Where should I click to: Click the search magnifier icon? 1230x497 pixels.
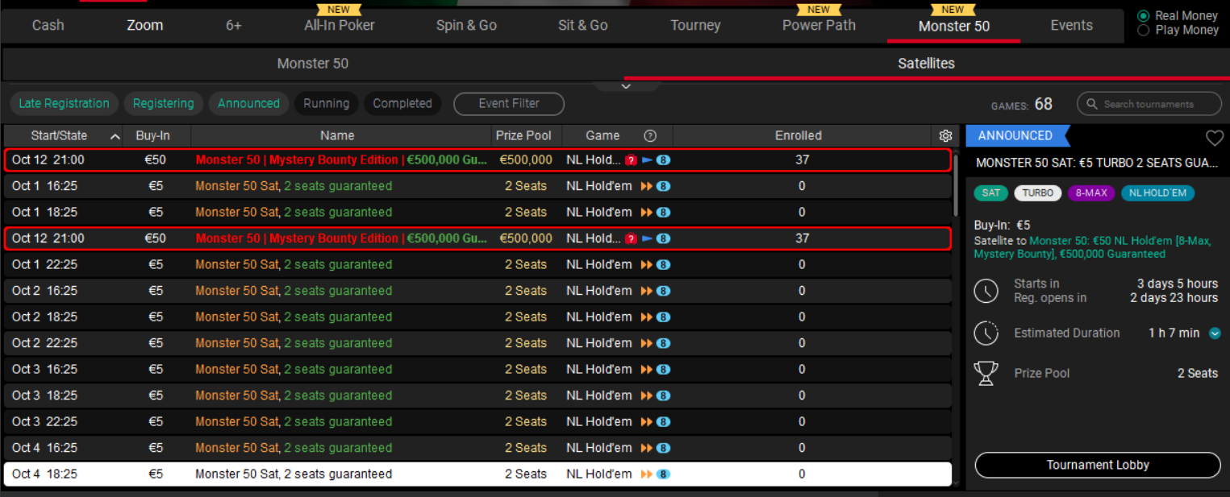[1092, 104]
